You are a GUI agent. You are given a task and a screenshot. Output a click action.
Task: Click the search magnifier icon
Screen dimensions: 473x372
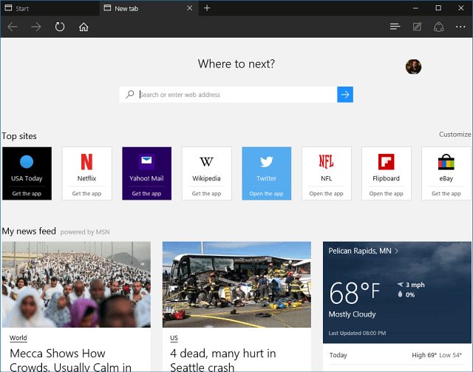(130, 95)
